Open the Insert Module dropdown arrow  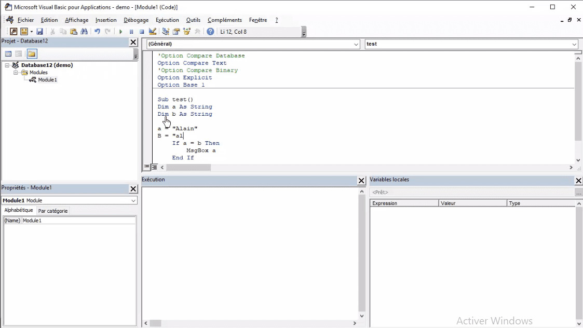pyautogui.click(x=31, y=32)
